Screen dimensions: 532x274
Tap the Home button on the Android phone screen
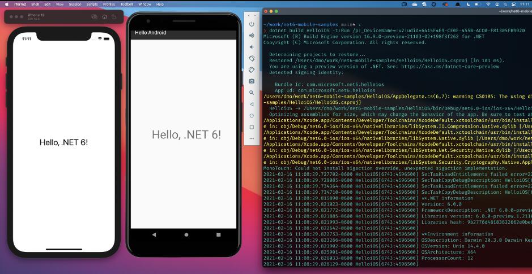[x=186, y=234]
